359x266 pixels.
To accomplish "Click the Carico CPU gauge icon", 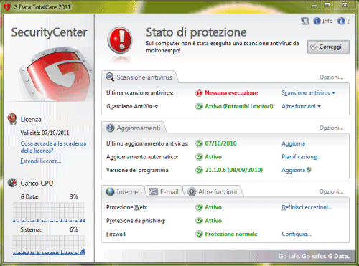I will point(12,183).
